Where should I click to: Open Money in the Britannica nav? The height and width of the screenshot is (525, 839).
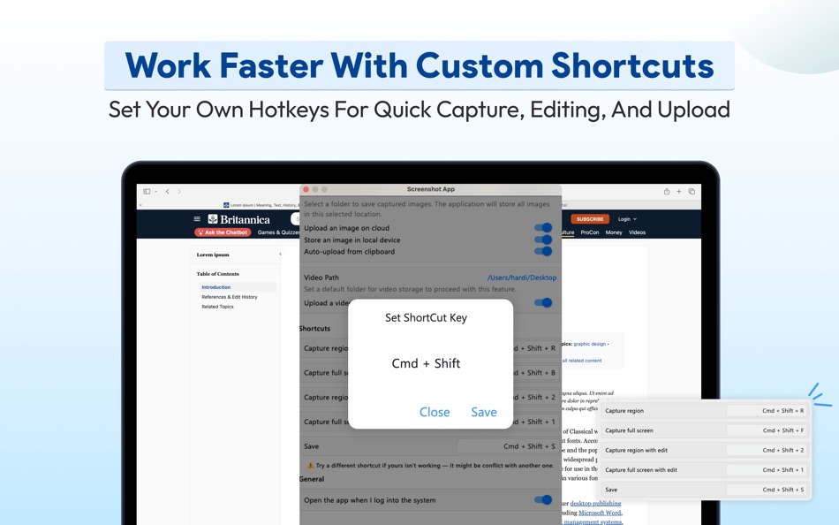click(614, 232)
